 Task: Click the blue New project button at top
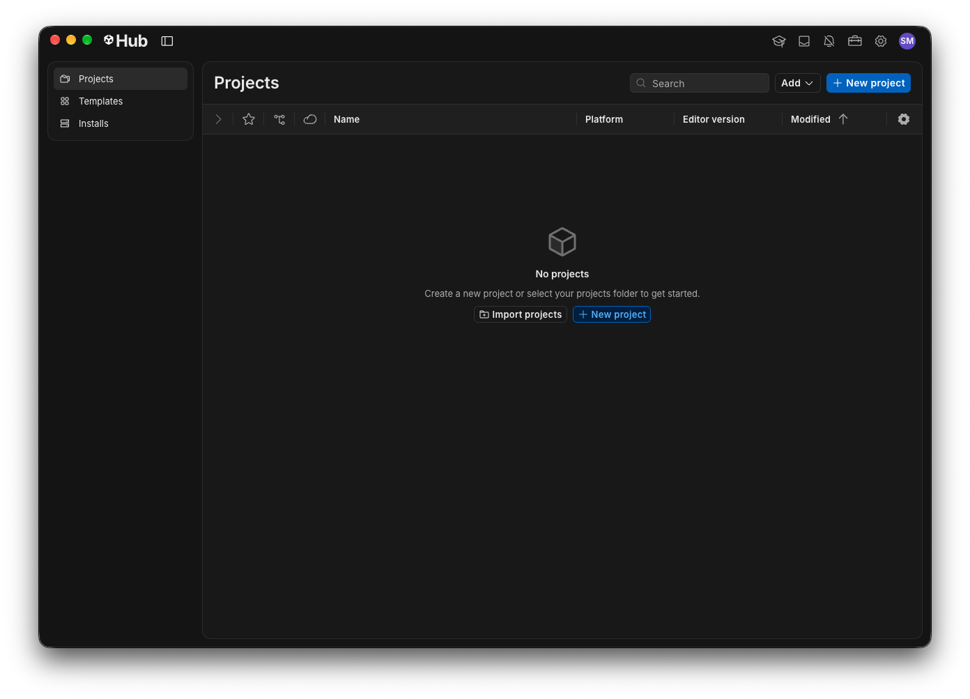click(x=868, y=83)
